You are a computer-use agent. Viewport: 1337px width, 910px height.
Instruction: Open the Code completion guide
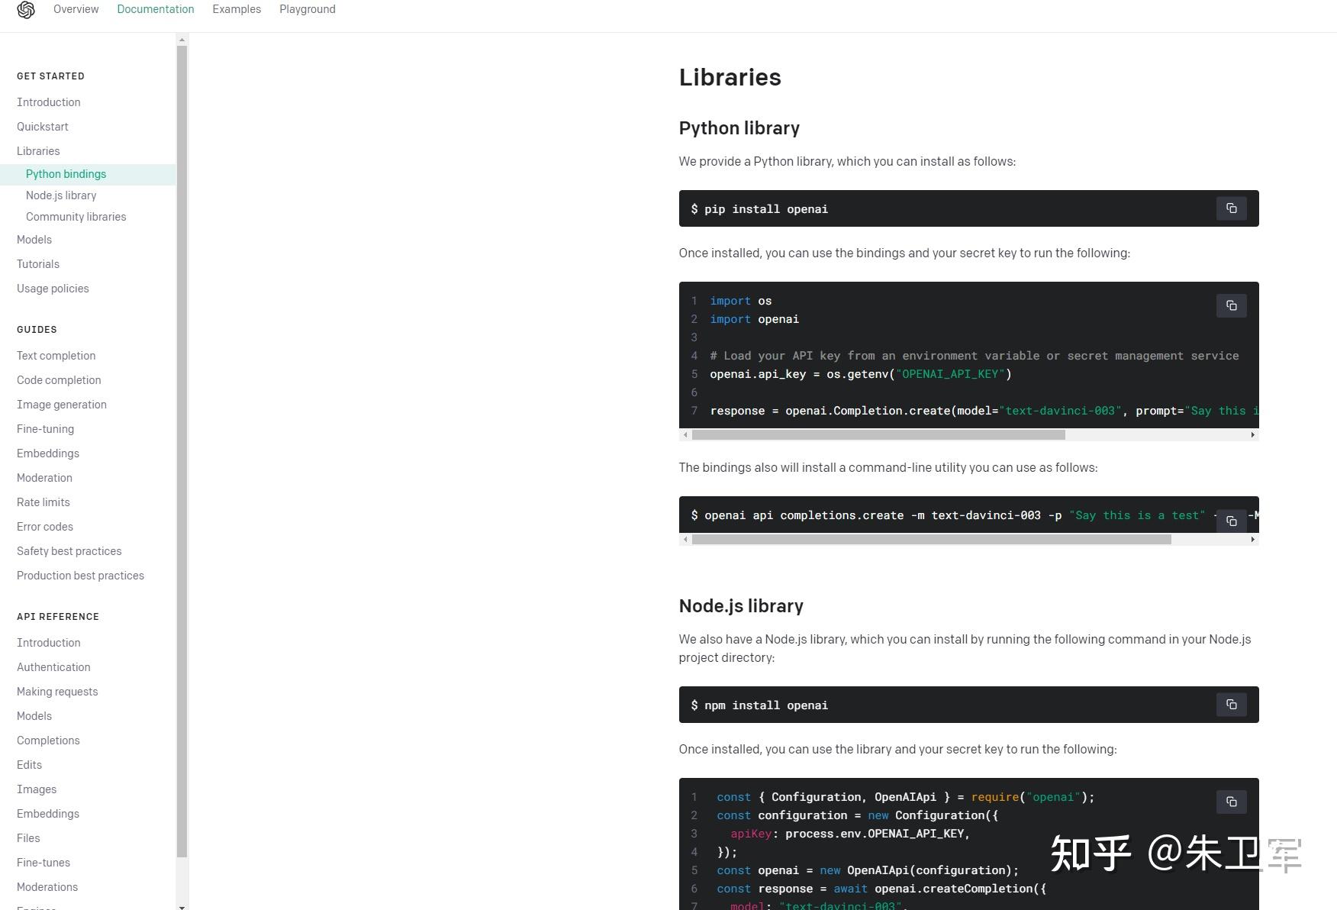click(59, 380)
